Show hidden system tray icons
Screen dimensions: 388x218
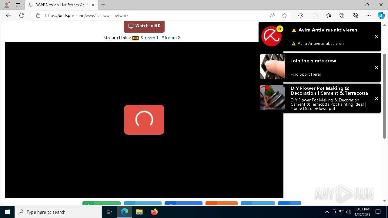click(327, 212)
